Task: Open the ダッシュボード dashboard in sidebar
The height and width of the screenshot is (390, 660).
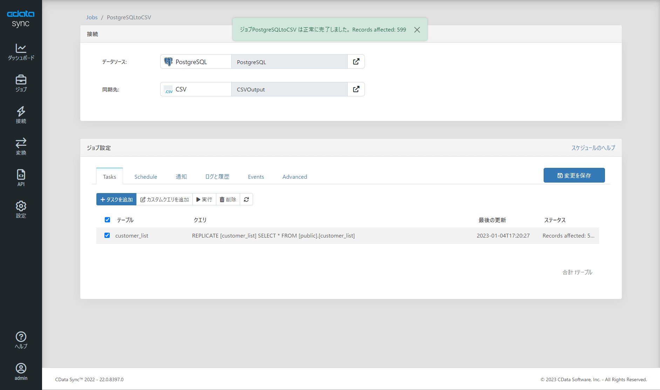Action: point(21,52)
